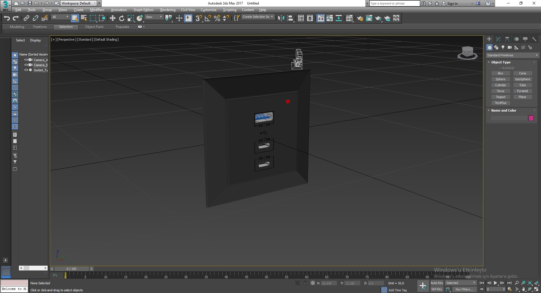
Task: Open the Graph Editors menu
Action: (x=143, y=10)
